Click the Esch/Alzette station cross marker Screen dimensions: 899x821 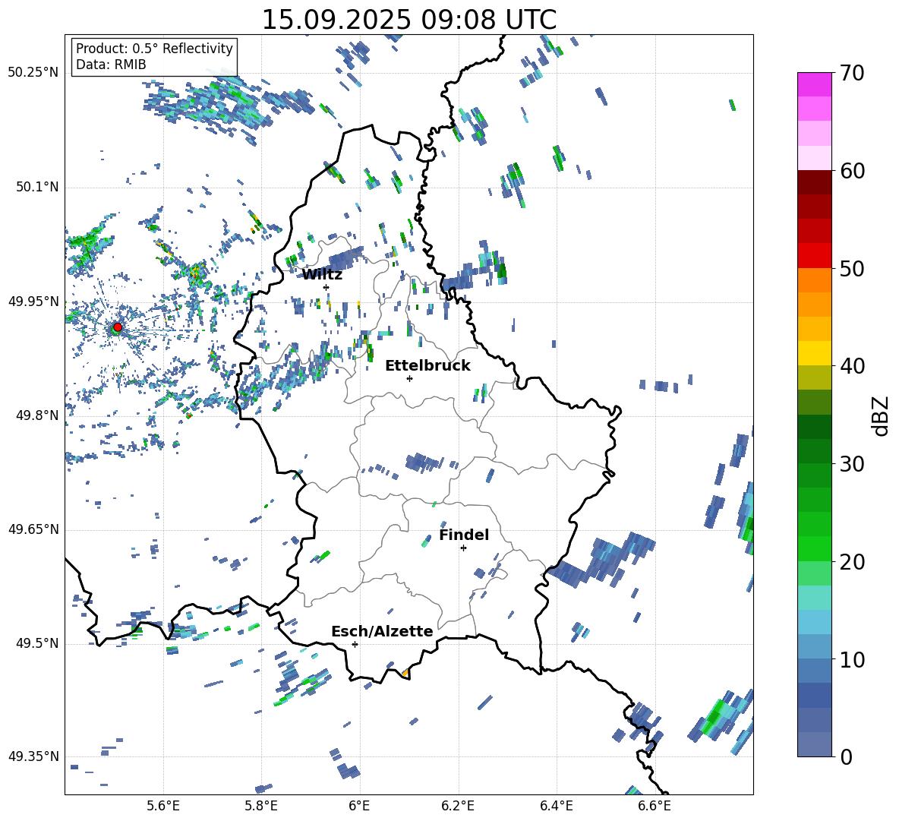click(x=355, y=644)
